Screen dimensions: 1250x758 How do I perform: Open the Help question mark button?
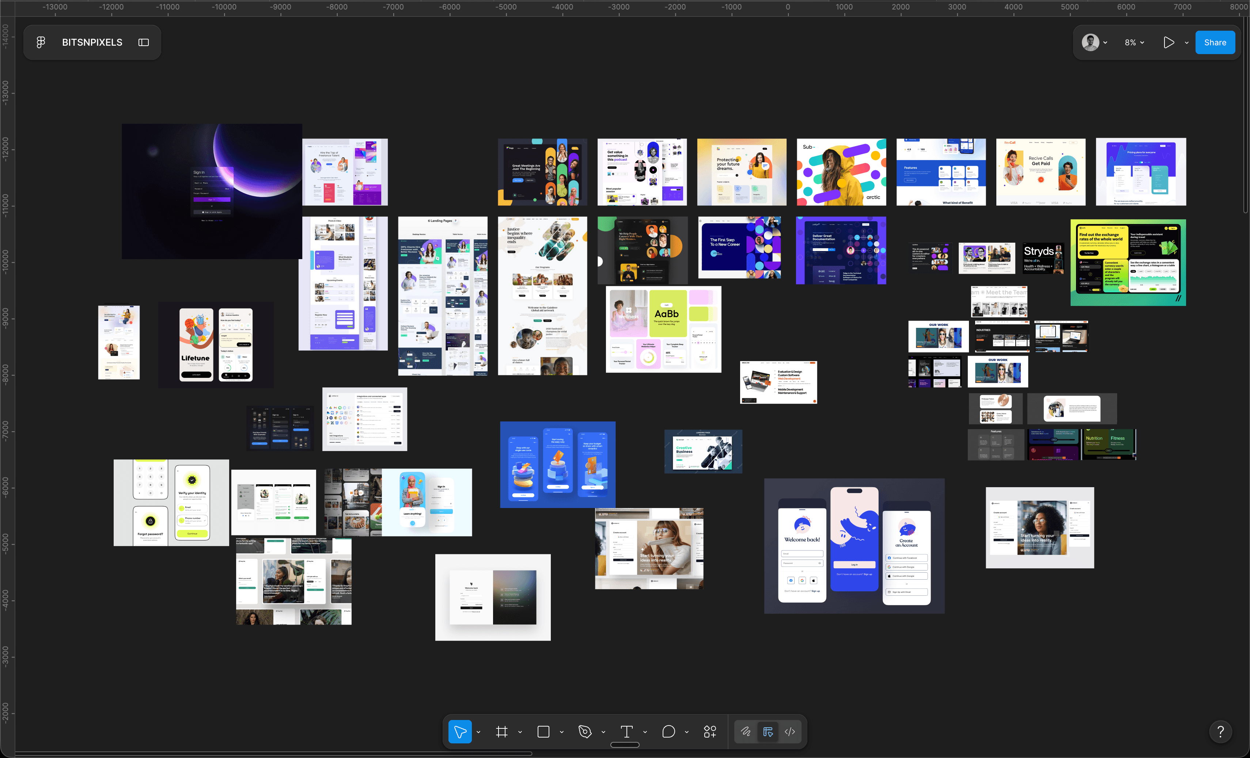click(x=1220, y=732)
